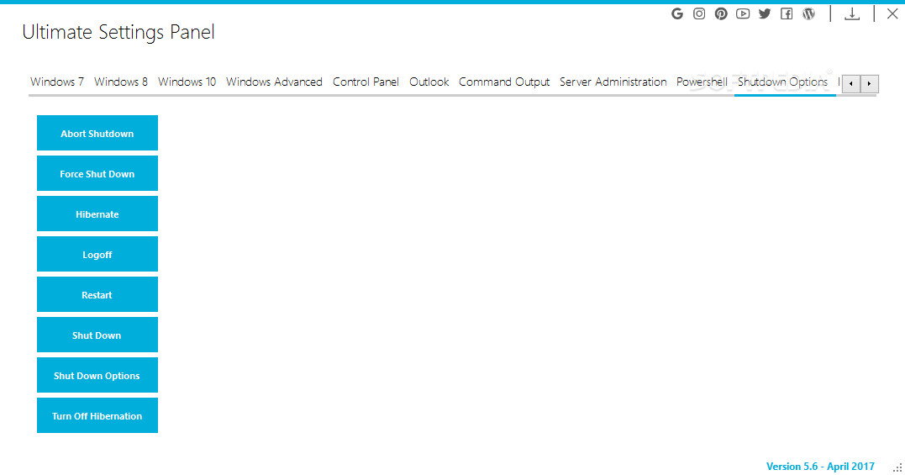The width and height of the screenshot is (905, 475).
Task: Open the Pinterest icon link
Action: coord(721,13)
